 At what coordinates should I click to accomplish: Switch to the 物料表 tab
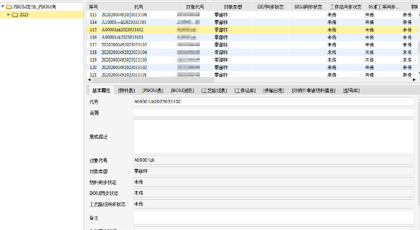pyautogui.click(x=126, y=91)
